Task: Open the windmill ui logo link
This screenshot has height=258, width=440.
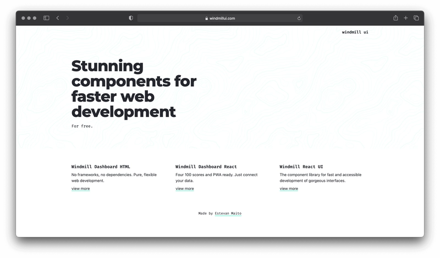Action: coord(355,32)
